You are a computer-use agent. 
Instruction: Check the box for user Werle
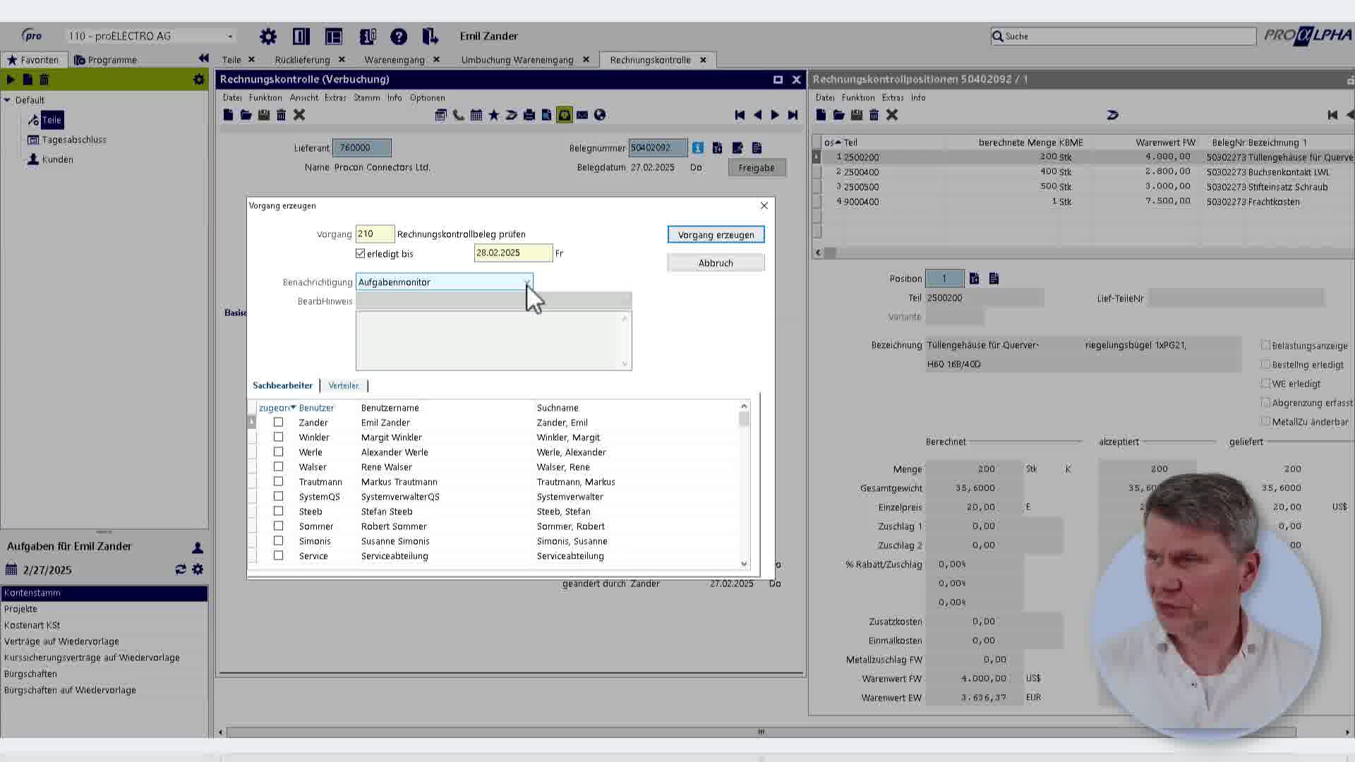pos(278,452)
